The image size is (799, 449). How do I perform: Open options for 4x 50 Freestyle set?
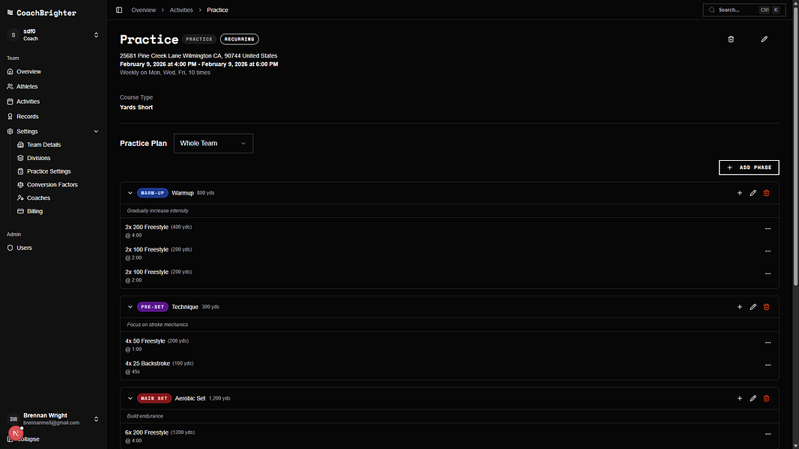click(768, 343)
